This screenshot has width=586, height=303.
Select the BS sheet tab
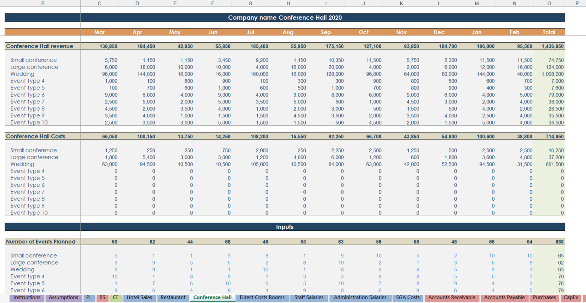(102, 297)
